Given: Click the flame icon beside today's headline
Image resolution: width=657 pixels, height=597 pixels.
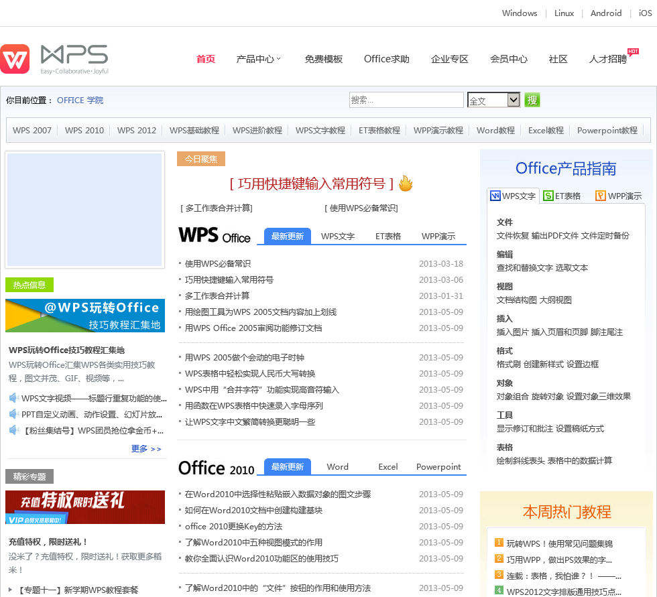Looking at the screenshot, I should [405, 184].
